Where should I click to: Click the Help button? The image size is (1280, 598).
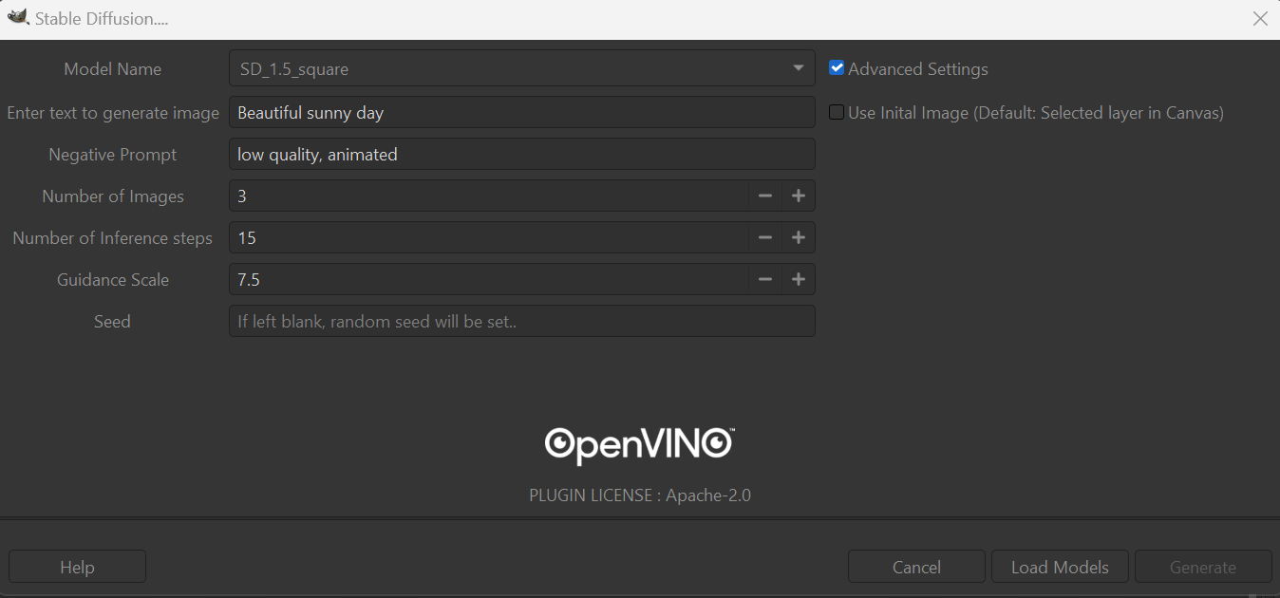click(x=77, y=567)
